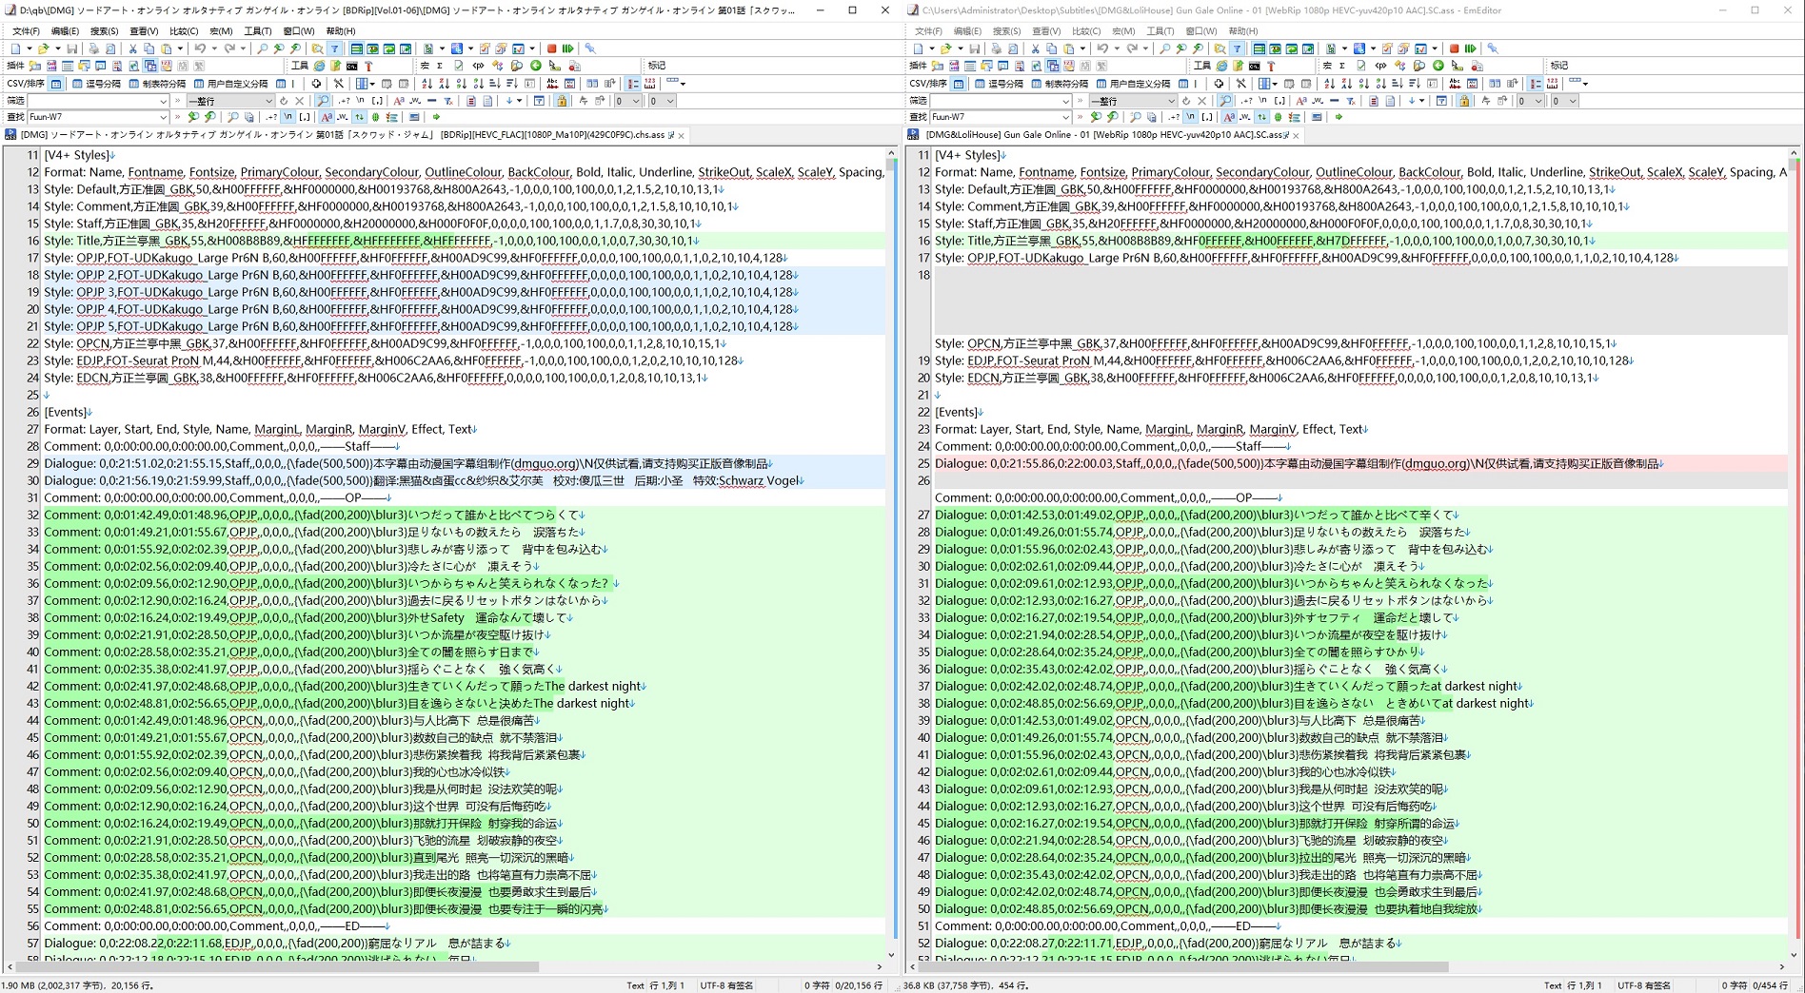The width and height of the screenshot is (1805, 993).
Task: Open New file dropdown arrow in left window
Action: [30, 49]
